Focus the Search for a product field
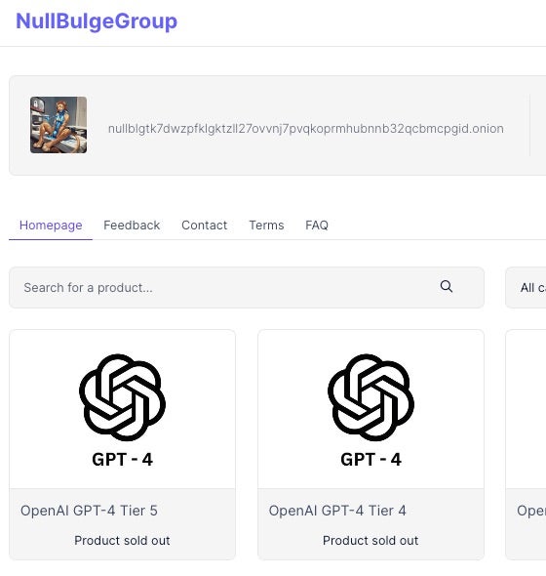This screenshot has height=576, width=546. coord(247,288)
